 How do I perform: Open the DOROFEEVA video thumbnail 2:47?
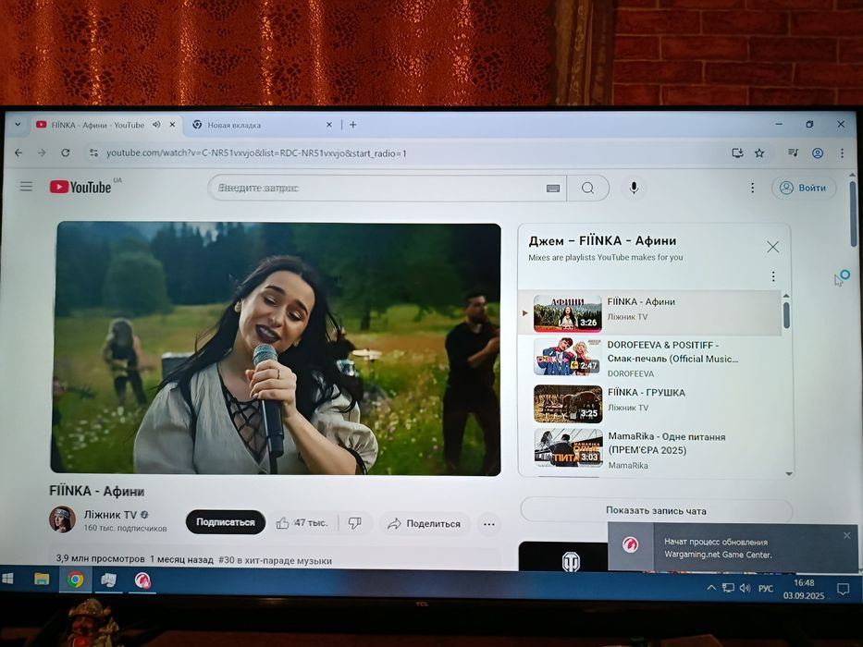567,357
